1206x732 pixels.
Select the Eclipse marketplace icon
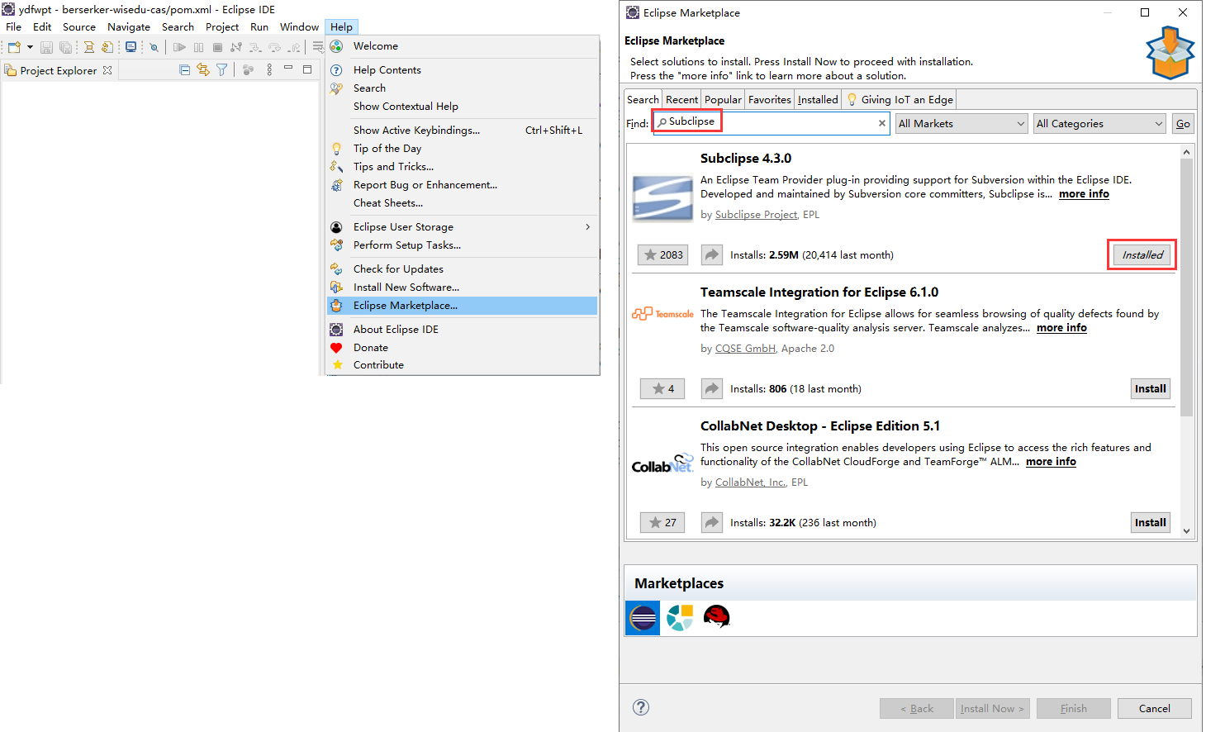pos(643,617)
